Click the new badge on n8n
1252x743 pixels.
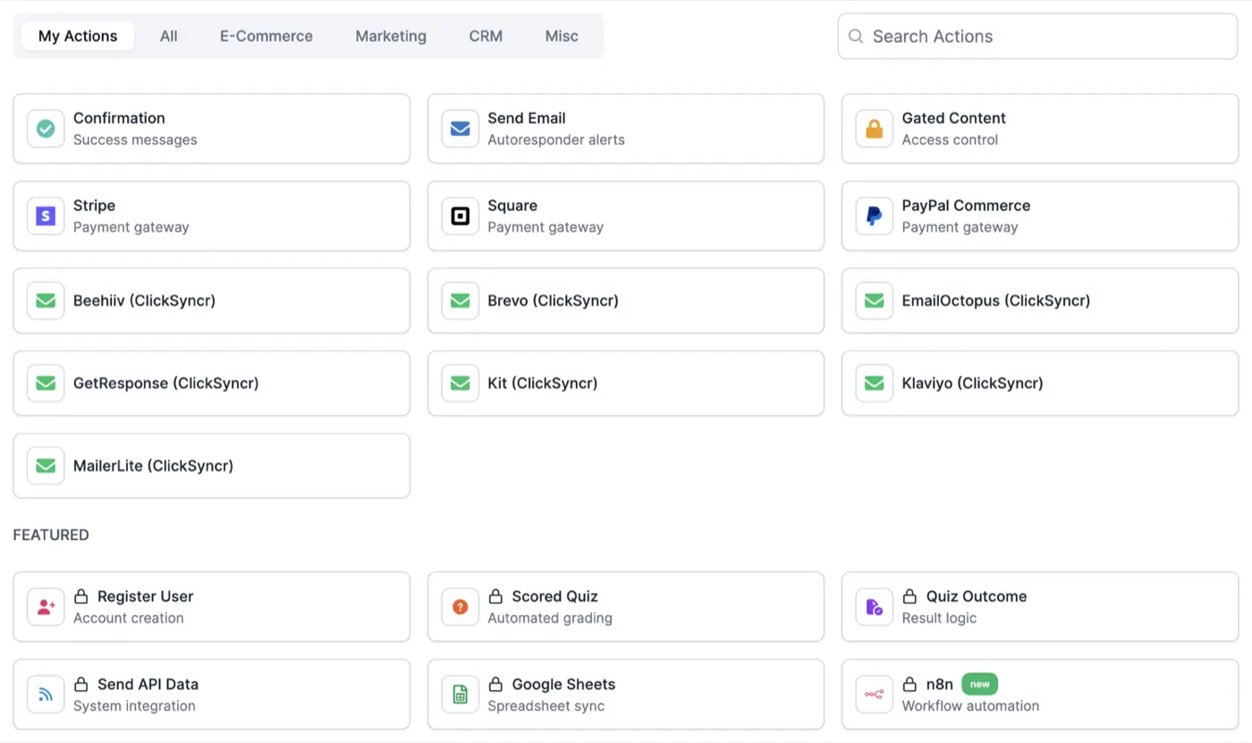(x=979, y=684)
